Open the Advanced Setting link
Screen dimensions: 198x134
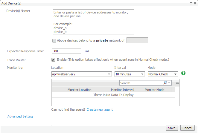(x=20, y=116)
